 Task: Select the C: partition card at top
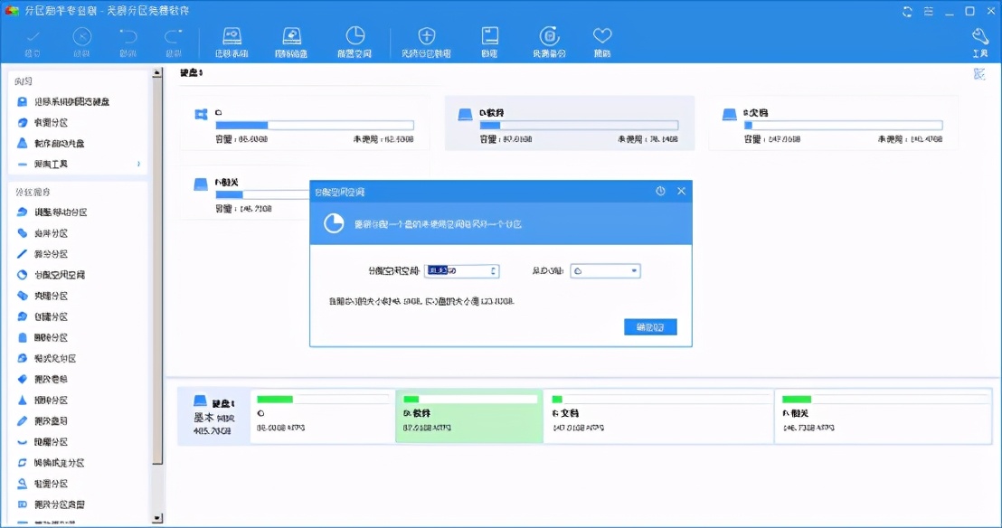(304, 124)
